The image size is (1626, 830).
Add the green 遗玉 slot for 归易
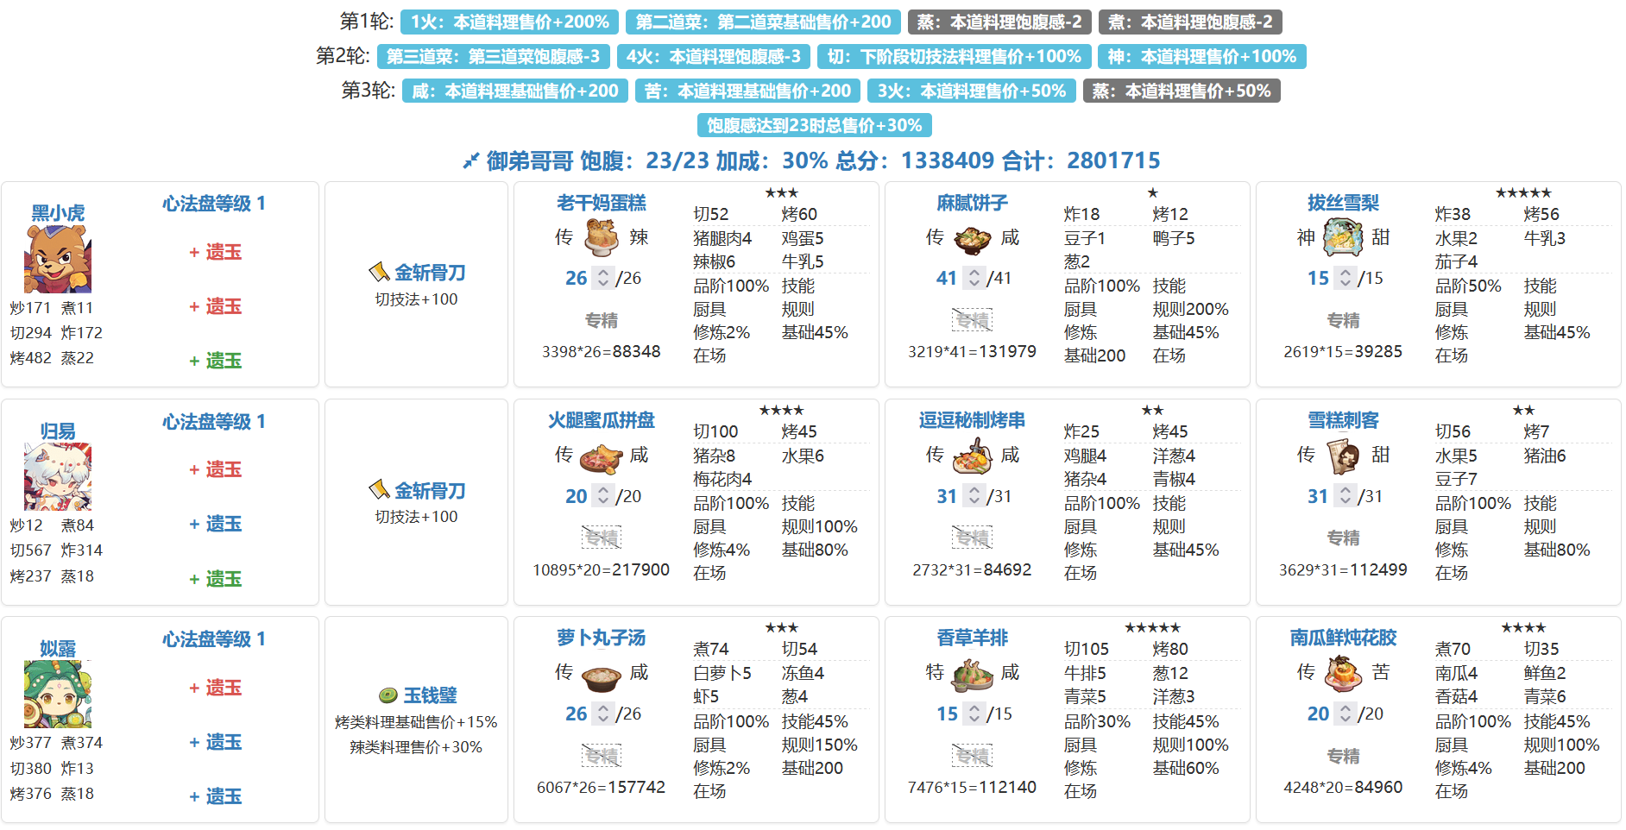[215, 579]
